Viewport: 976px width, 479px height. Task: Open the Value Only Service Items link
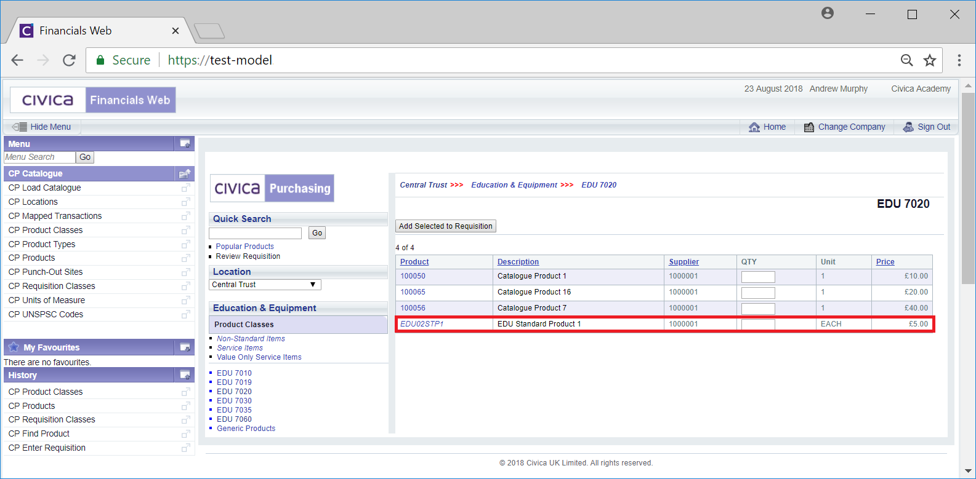click(x=259, y=357)
